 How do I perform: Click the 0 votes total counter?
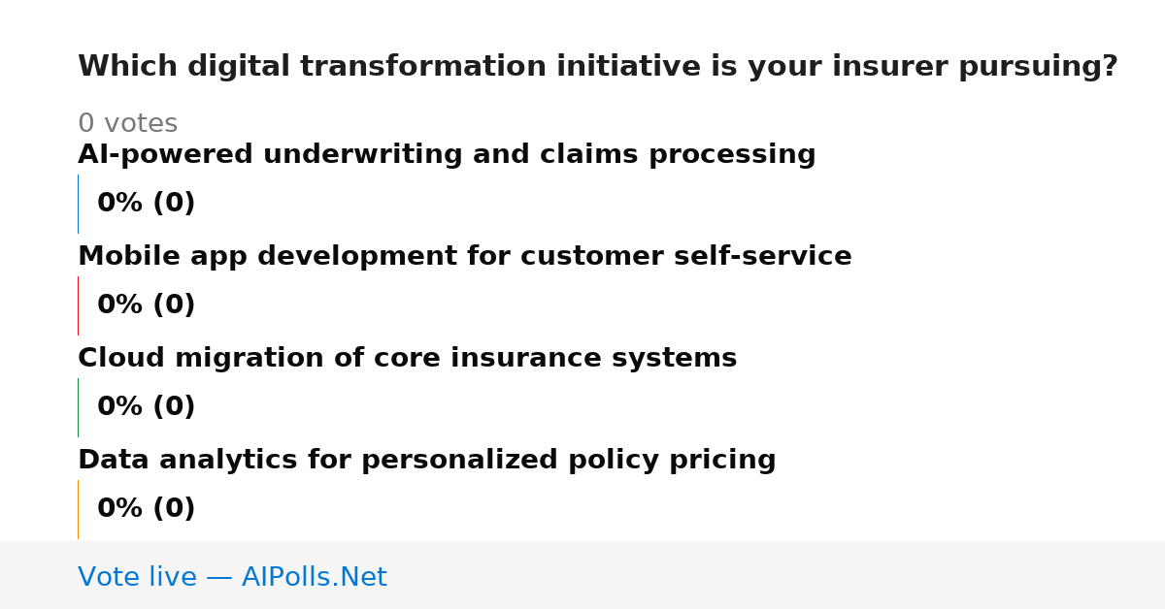127,124
